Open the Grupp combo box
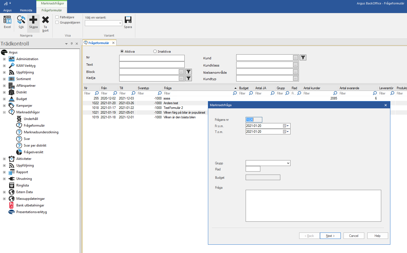This screenshot has width=407, height=253. pos(268,163)
